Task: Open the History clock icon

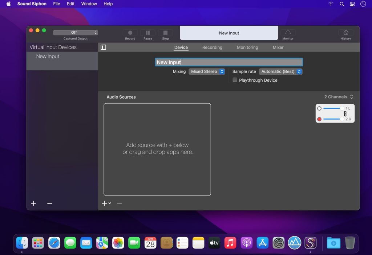Action: [x=345, y=33]
